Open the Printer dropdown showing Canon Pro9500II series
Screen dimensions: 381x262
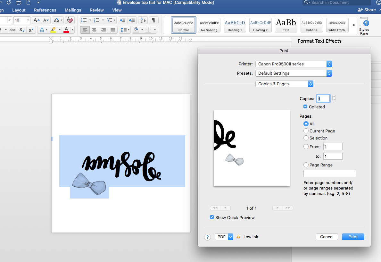click(x=294, y=64)
